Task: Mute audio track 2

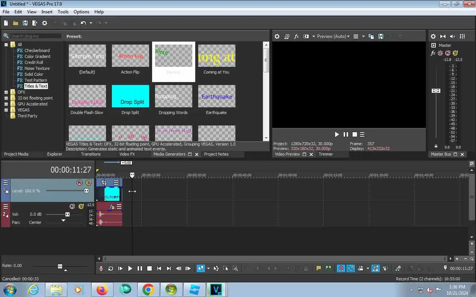Action: (72, 206)
